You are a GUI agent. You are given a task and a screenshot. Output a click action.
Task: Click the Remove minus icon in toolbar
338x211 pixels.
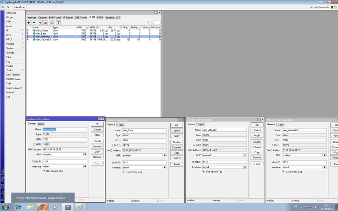(x=34, y=23)
